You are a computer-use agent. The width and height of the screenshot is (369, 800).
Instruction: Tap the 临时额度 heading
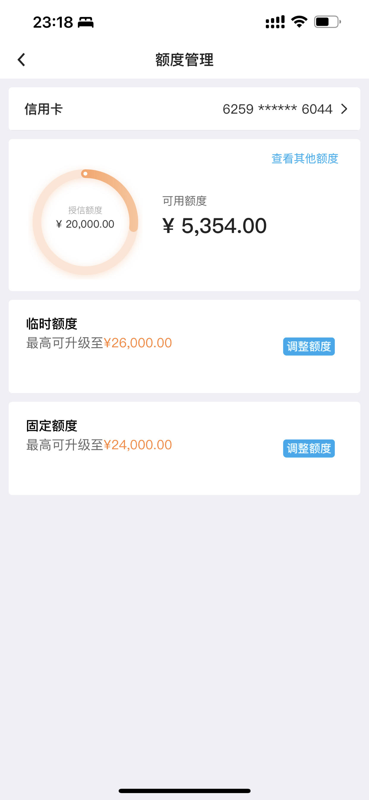52,324
